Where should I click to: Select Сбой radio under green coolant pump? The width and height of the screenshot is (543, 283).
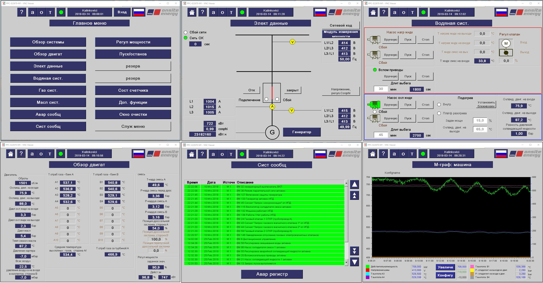pyautogui.click(x=375, y=112)
